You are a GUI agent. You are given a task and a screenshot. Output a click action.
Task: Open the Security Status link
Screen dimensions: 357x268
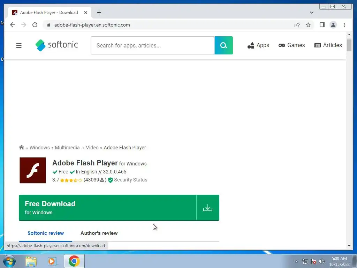(x=130, y=180)
